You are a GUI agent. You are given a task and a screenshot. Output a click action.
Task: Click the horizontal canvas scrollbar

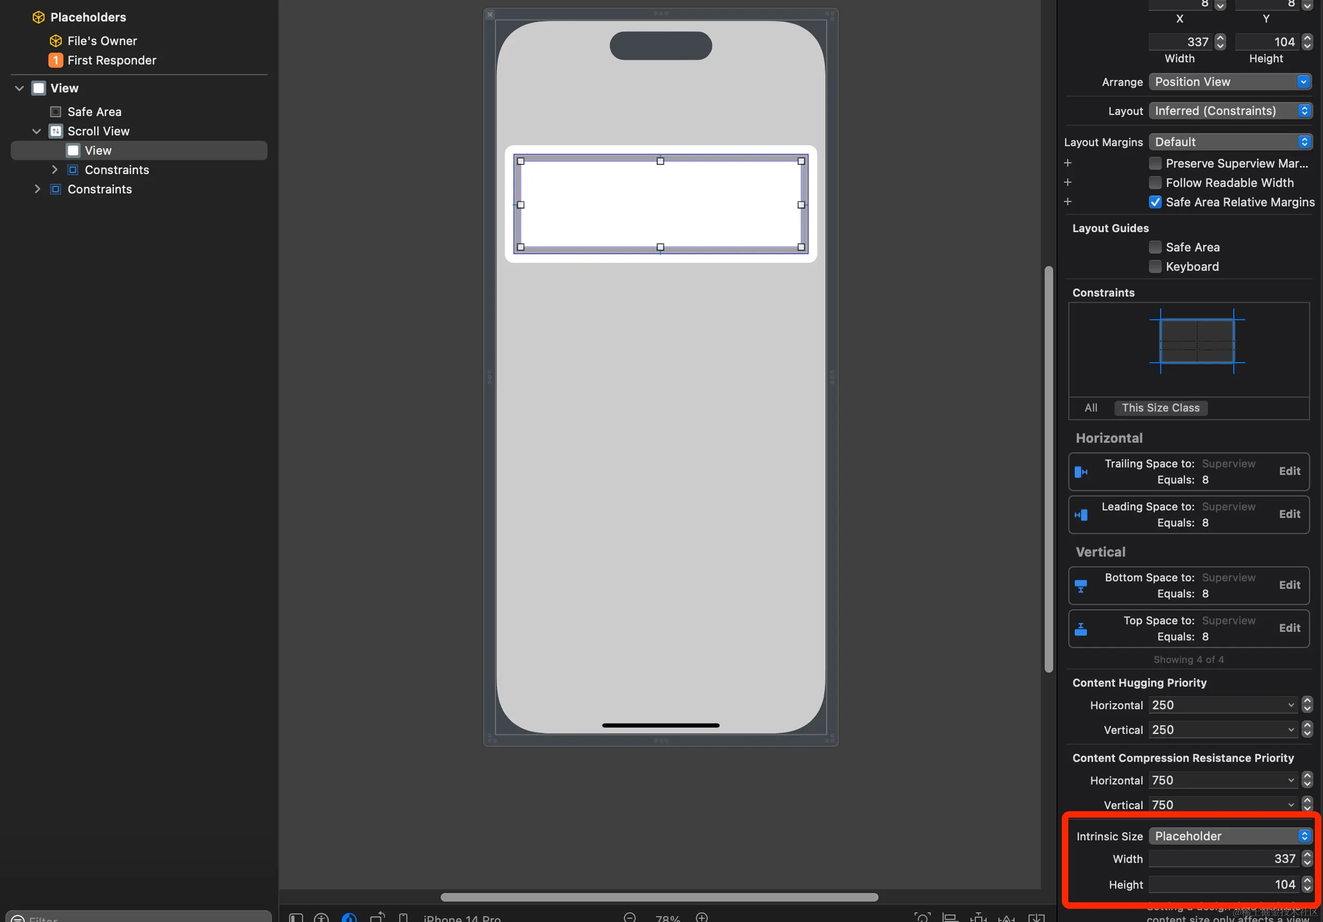659,897
